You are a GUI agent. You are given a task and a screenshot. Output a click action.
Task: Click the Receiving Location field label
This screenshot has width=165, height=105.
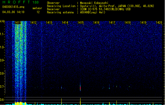click(x=61, y=6)
